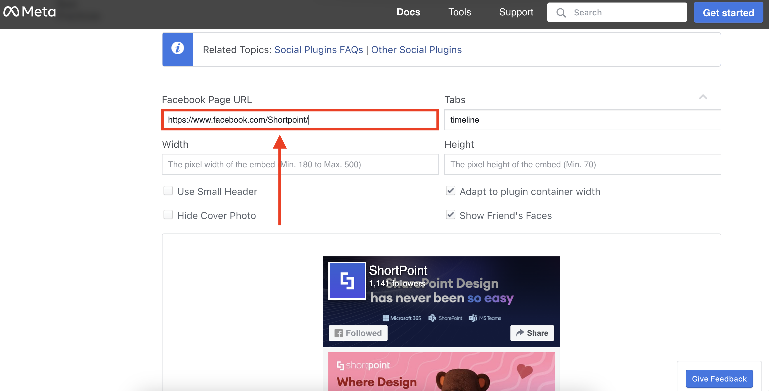Uncheck Adapt to plugin container width
Viewport: 769px width, 391px height.
pos(450,191)
